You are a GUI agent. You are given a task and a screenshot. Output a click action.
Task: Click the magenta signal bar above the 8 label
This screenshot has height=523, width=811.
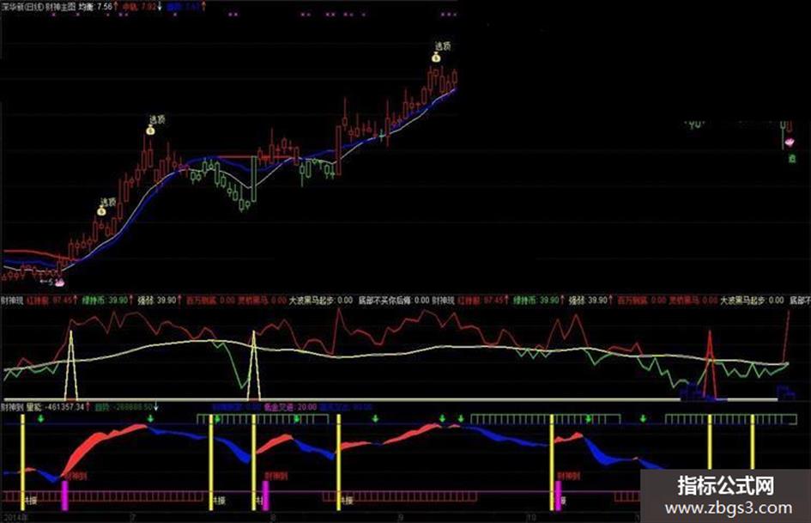(x=265, y=496)
